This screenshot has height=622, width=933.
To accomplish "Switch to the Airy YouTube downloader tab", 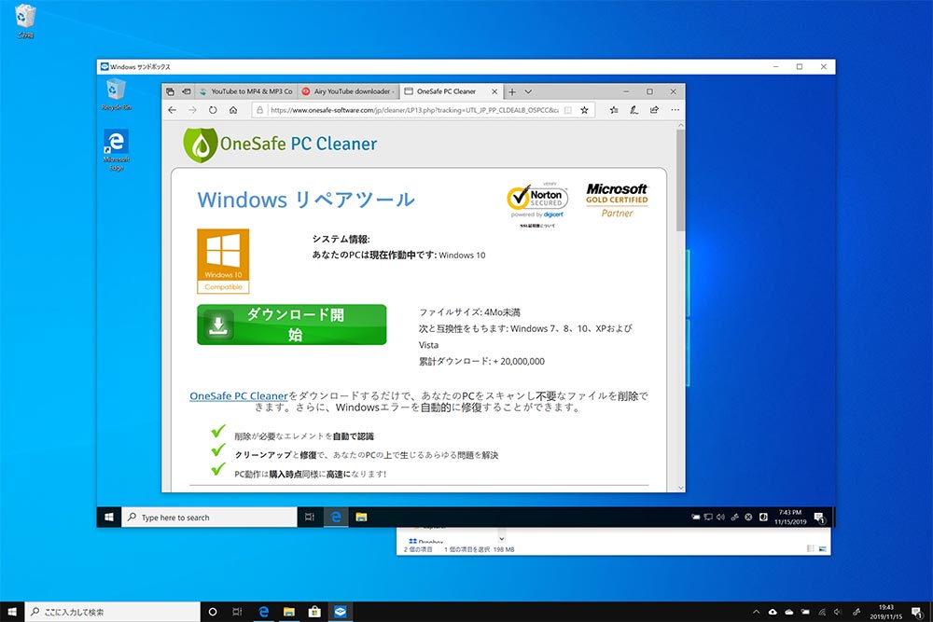I will (x=348, y=91).
